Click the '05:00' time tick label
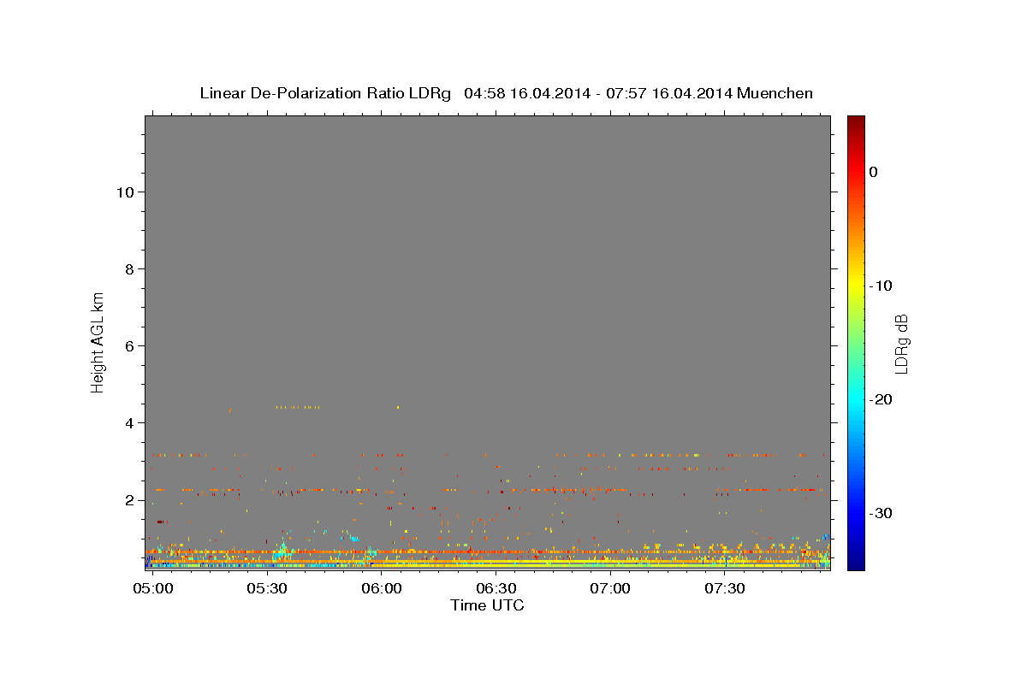1027x684 pixels. point(153,588)
